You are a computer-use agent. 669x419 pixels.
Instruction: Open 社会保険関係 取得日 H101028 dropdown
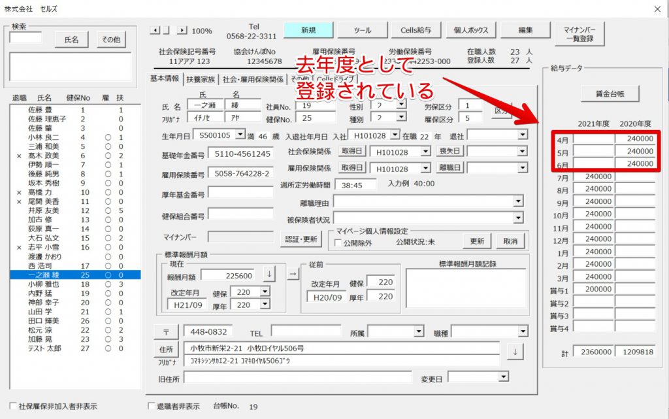pos(425,152)
